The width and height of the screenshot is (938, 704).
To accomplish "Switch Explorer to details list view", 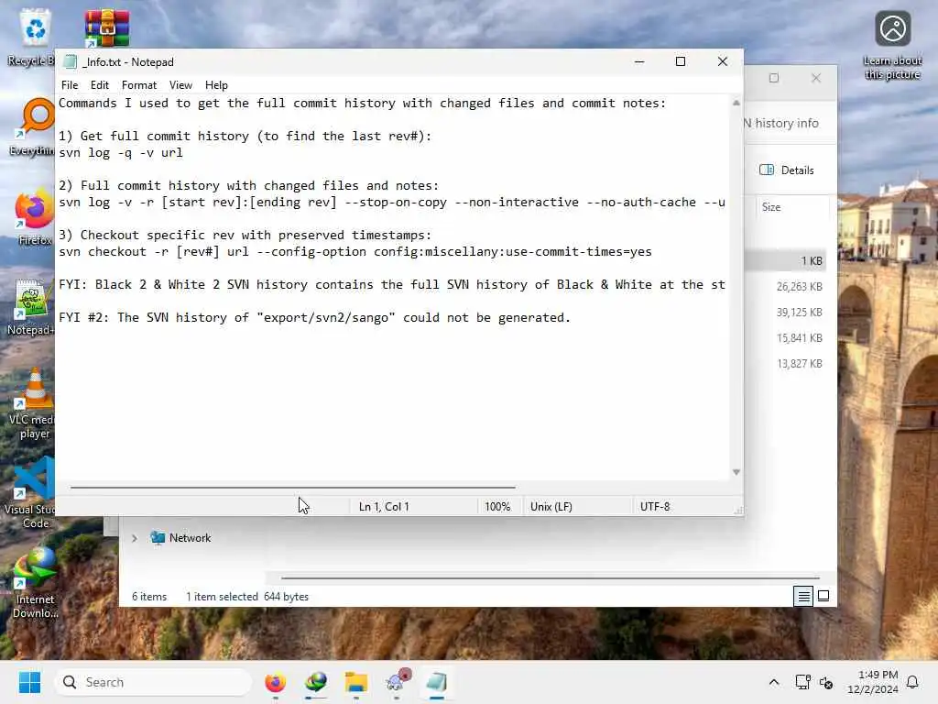I will pyautogui.click(x=802, y=596).
